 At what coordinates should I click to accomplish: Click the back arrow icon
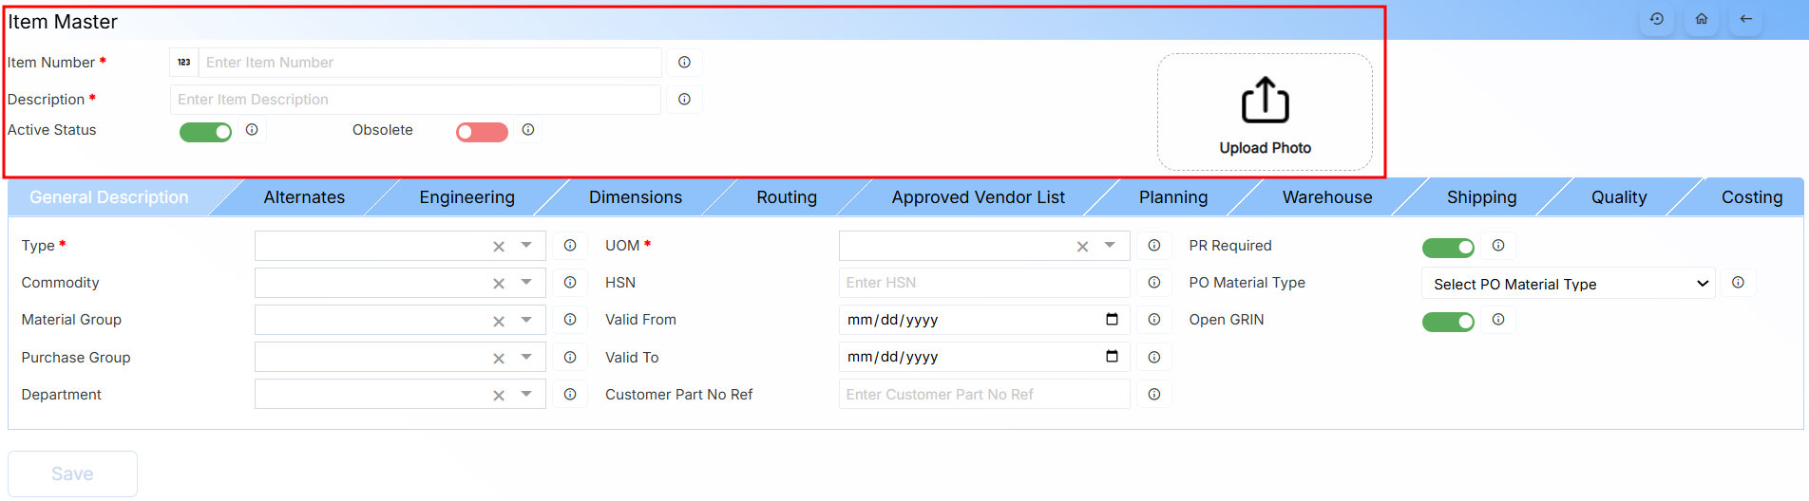[1746, 19]
